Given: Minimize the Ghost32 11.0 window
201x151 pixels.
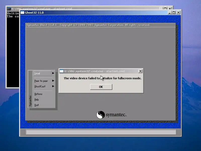Looking at the screenshot, I should point(170,13).
